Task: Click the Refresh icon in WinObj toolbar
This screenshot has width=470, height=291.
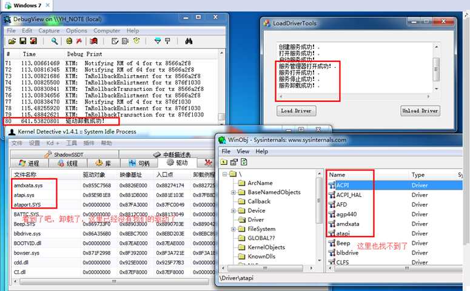Action: (x=244, y=162)
